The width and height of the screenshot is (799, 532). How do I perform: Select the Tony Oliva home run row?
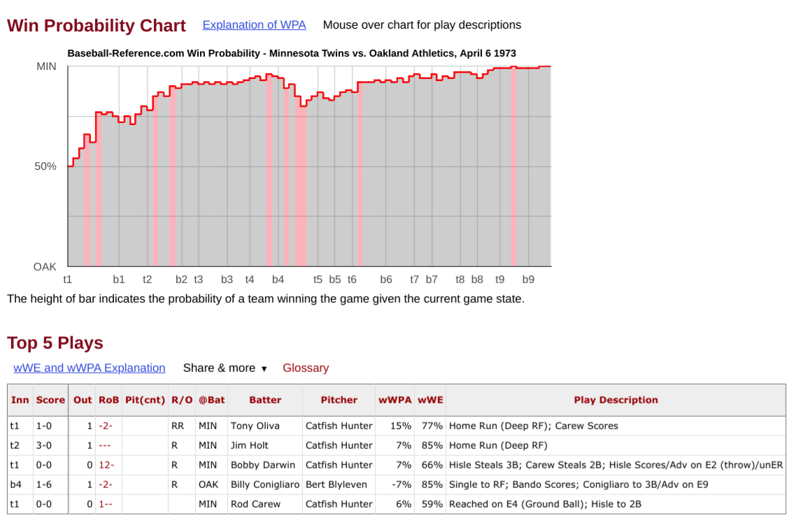coord(533,425)
